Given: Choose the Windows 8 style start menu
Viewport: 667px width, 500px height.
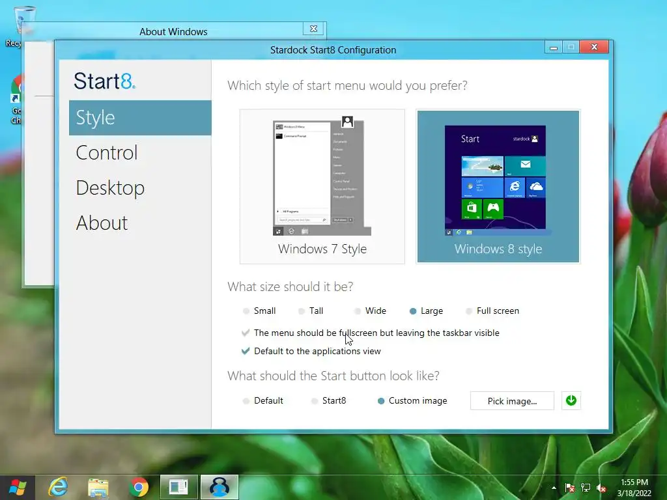Looking at the screenshot, I should pos(498,187).
